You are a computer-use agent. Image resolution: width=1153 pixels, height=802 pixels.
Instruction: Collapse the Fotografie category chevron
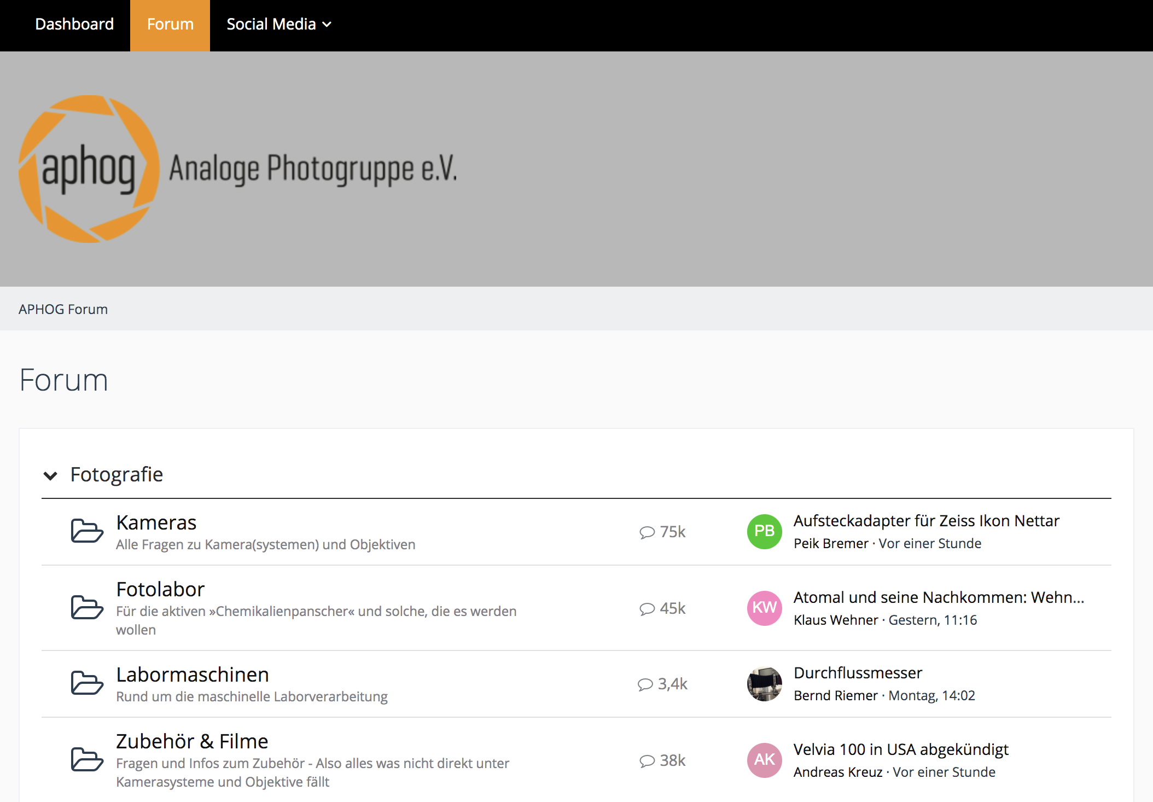pos(50,475)
